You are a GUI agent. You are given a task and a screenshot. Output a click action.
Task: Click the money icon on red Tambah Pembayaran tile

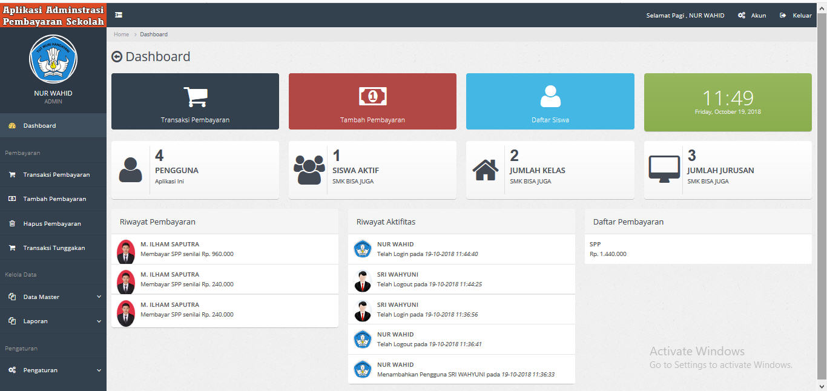[x=372, y=96]
